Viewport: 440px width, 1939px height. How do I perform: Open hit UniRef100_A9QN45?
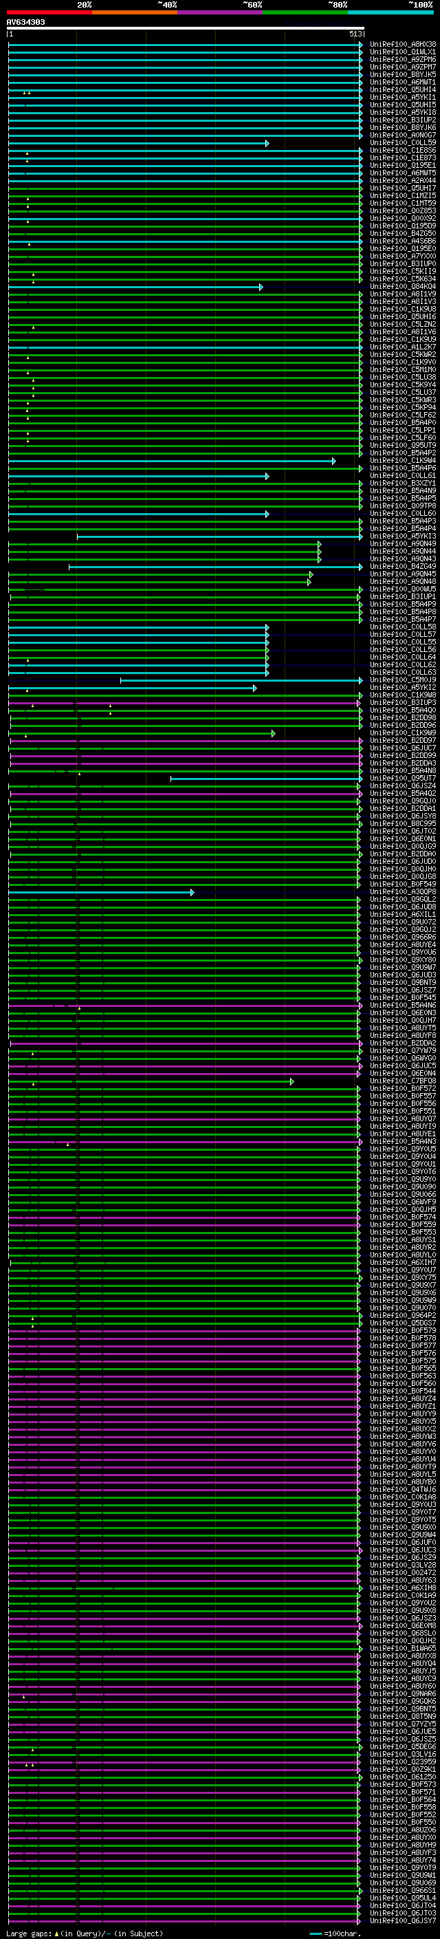pos(402,574)
